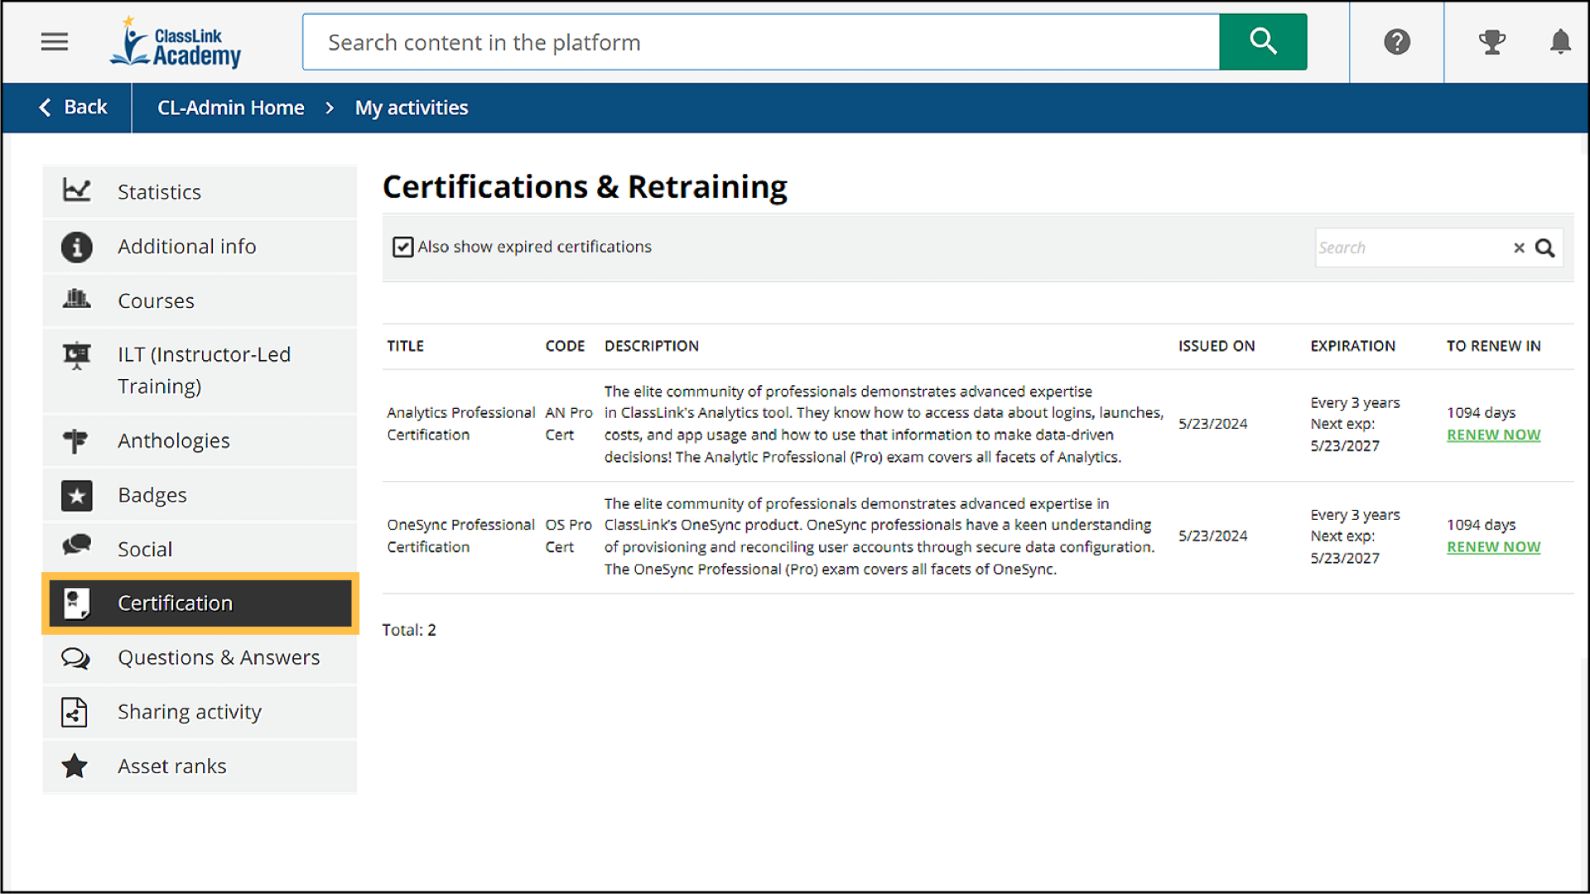The width and height of the screenshot is (1590, 894).
Task: Open the notifications bell
Action: click(x=1560, y=41)
